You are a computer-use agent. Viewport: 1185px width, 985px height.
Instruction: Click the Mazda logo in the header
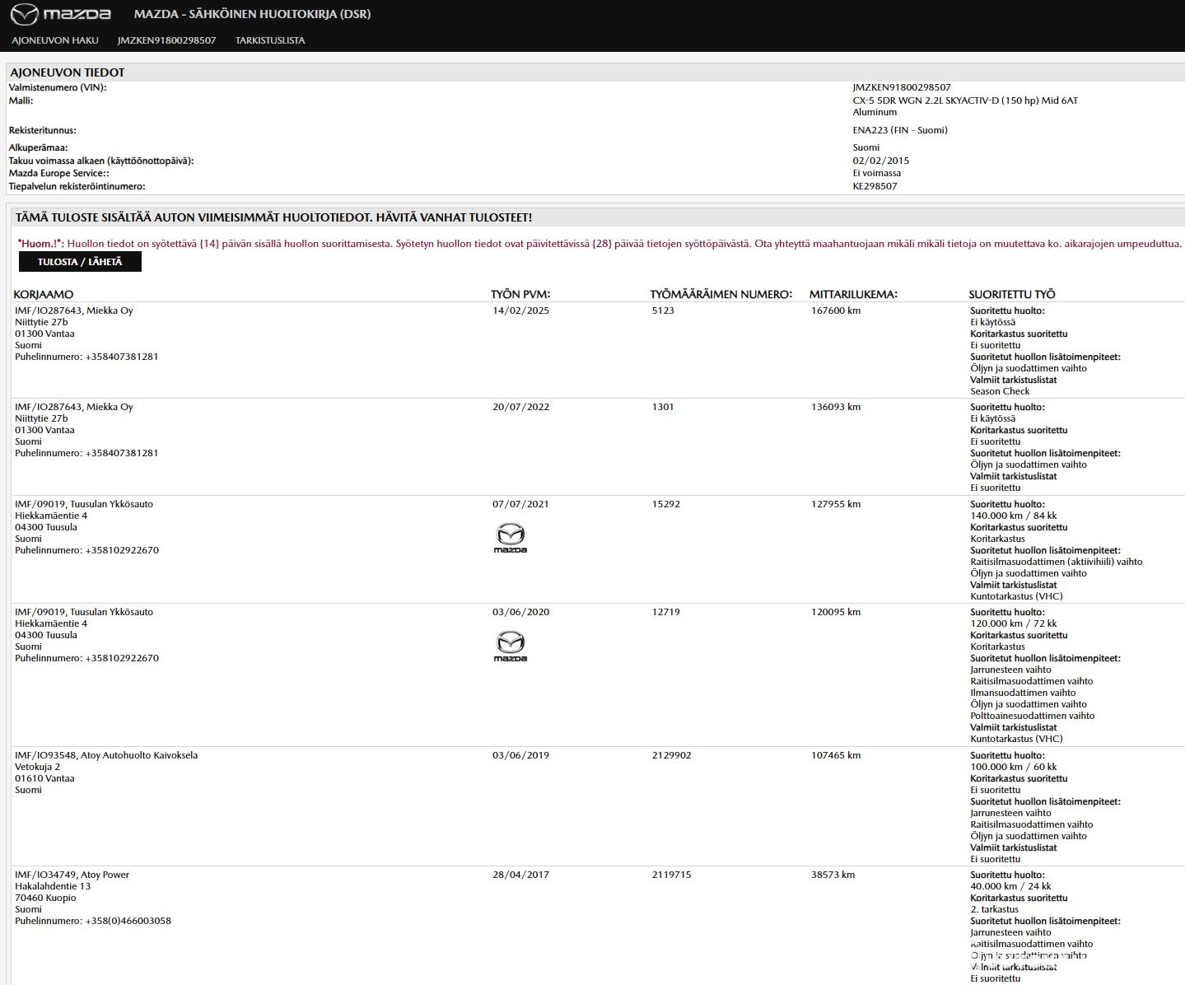pyautogui.click(x=60, y=14)
